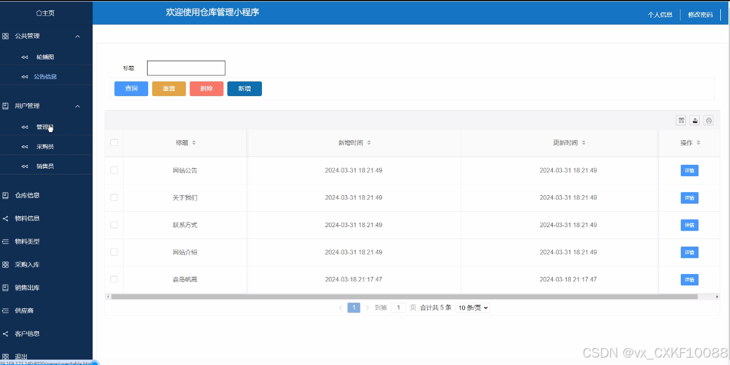Image resolution: width=730 pixels, height=365 pixels.
Task: Click the 客户信息 share icon
Action: 5,334
